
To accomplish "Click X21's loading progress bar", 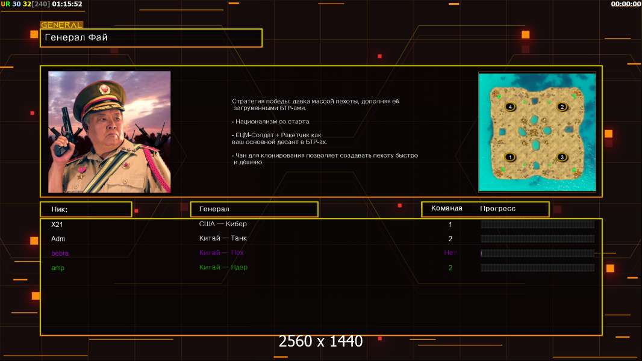I will pos(537,224).
